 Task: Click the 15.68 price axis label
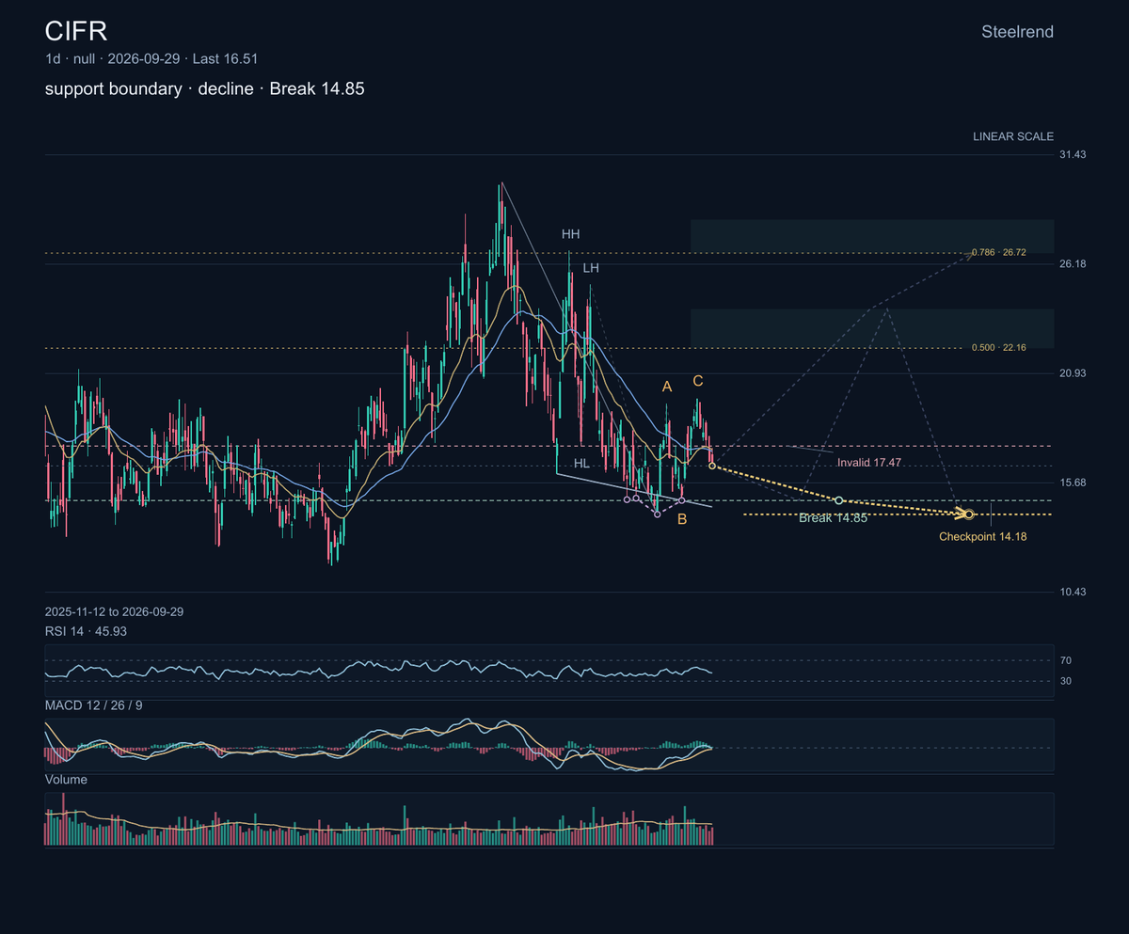click(x=1073, y=483)
